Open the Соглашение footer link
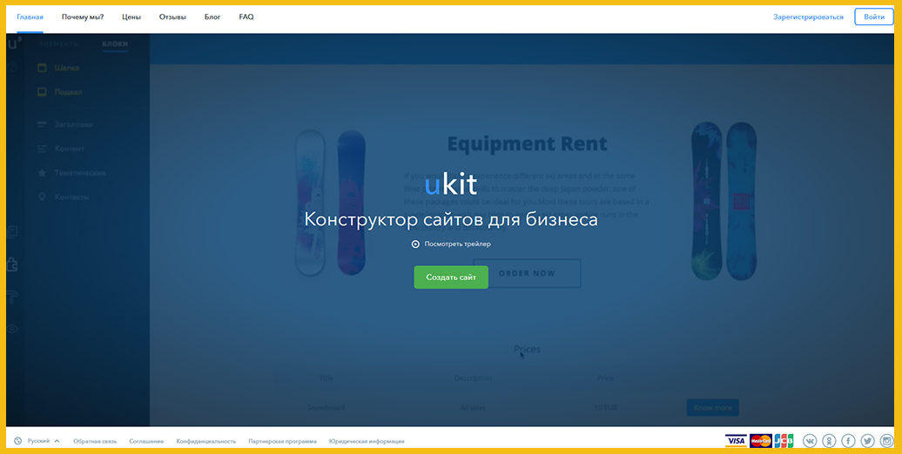 point(146,441)
